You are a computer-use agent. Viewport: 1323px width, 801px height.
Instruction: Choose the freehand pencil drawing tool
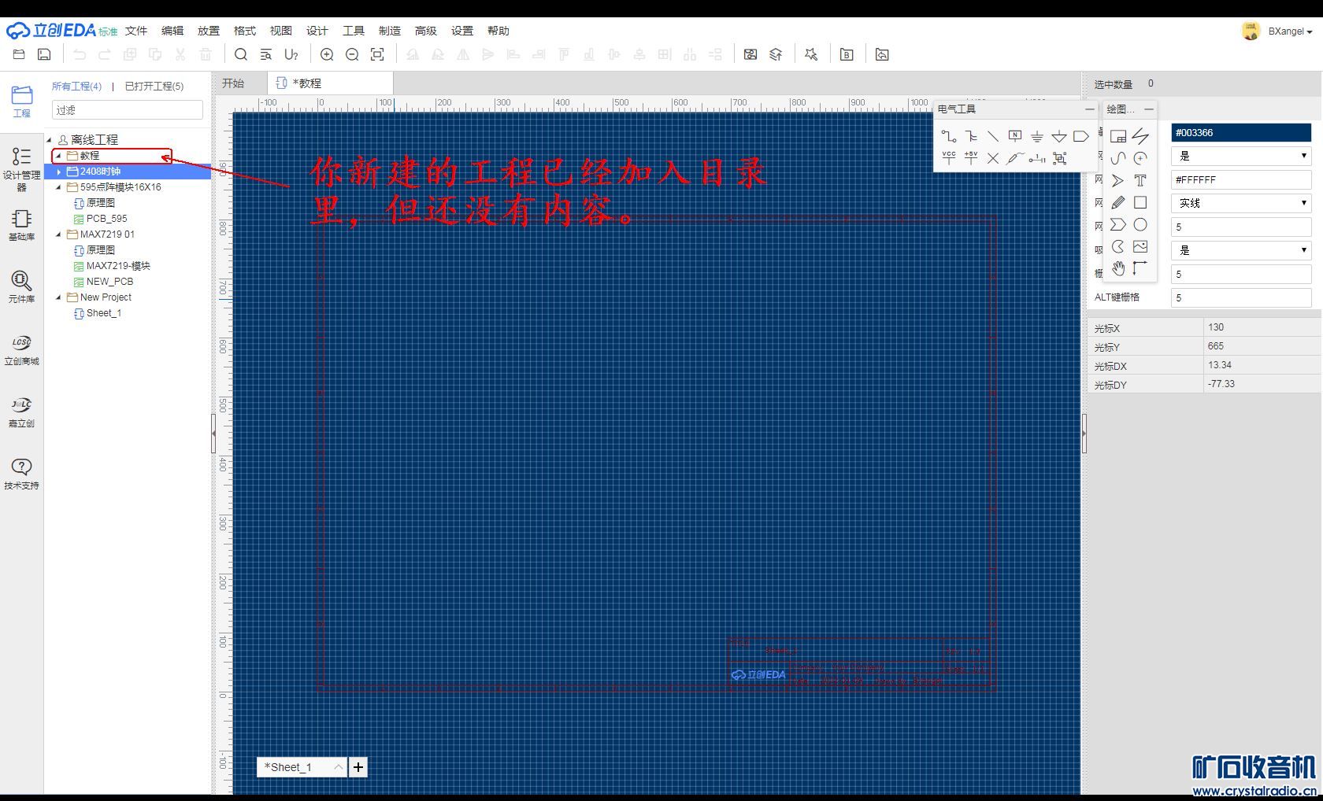[1118, 202]
